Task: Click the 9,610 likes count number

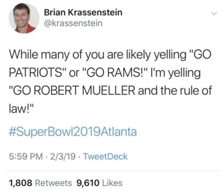Action: pyautogui.click(x=88, y=183)
